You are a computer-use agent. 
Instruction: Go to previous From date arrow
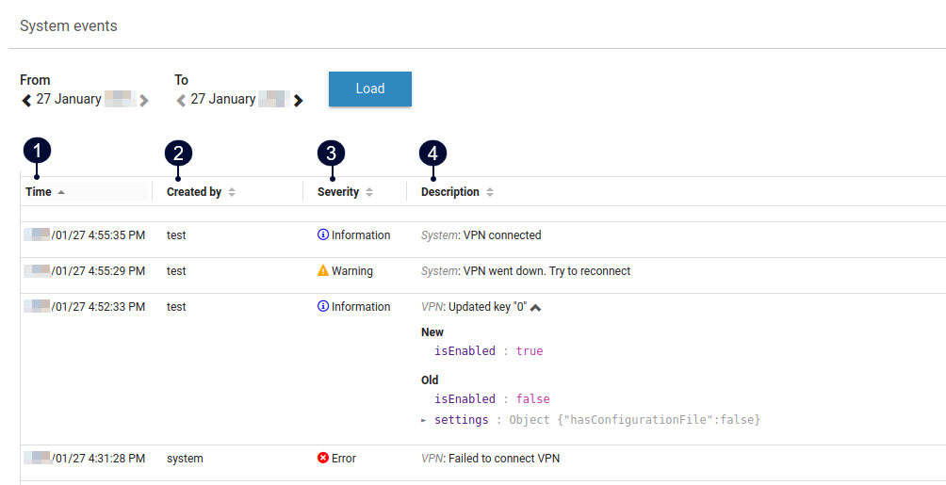pos(26,100)
